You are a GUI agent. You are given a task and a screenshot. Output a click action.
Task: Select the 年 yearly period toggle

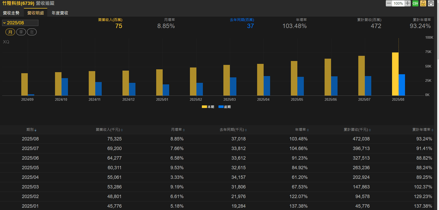(32, 32)
